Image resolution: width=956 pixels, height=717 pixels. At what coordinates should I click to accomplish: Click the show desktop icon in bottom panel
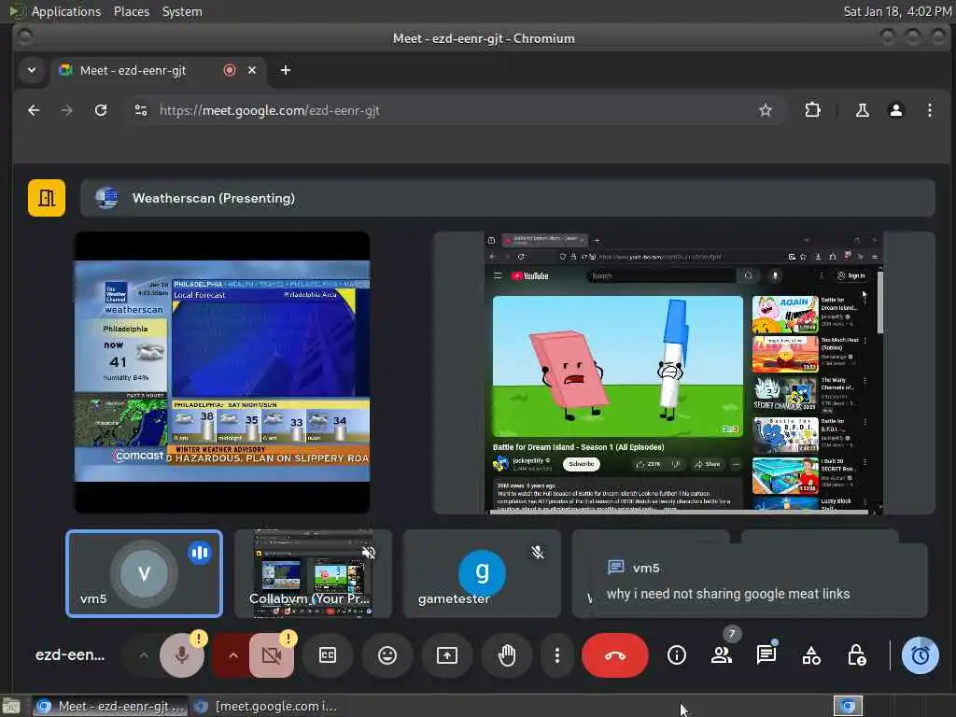click(x=11, y=706)
